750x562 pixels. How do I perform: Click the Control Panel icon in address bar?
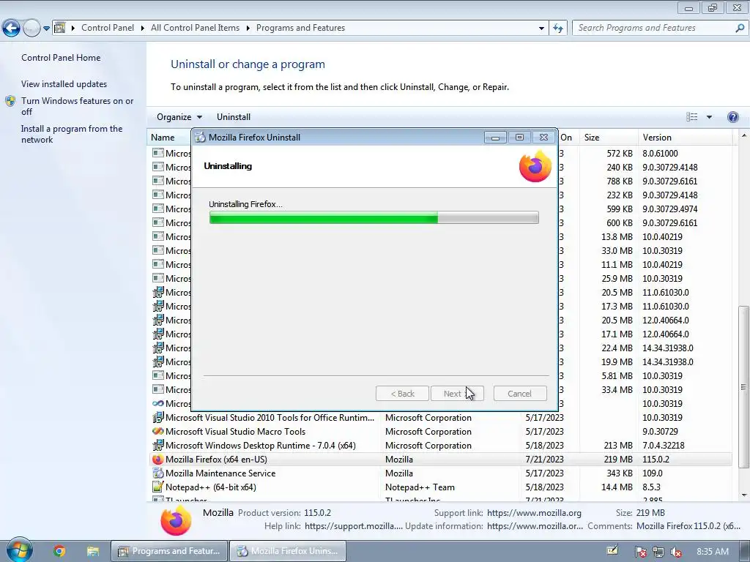click(x=60, y=28)
